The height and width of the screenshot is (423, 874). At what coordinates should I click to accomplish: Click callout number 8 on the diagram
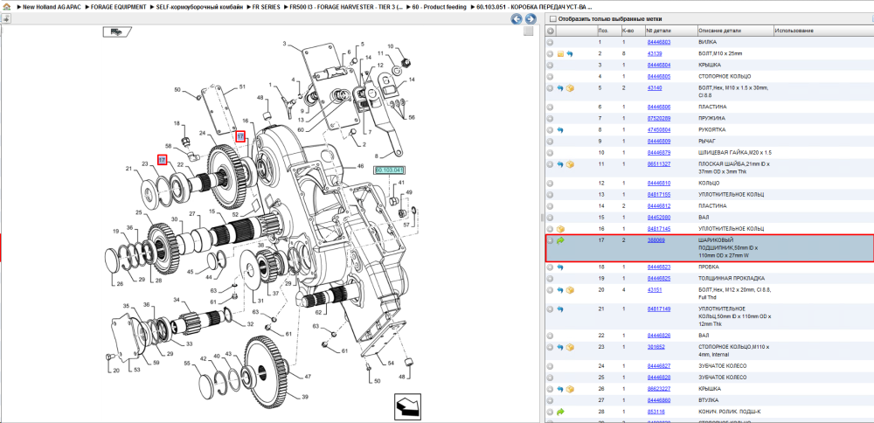click(x=376, y=156)
